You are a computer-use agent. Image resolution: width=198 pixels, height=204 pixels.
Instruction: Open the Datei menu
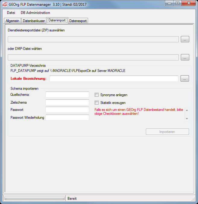11,13
